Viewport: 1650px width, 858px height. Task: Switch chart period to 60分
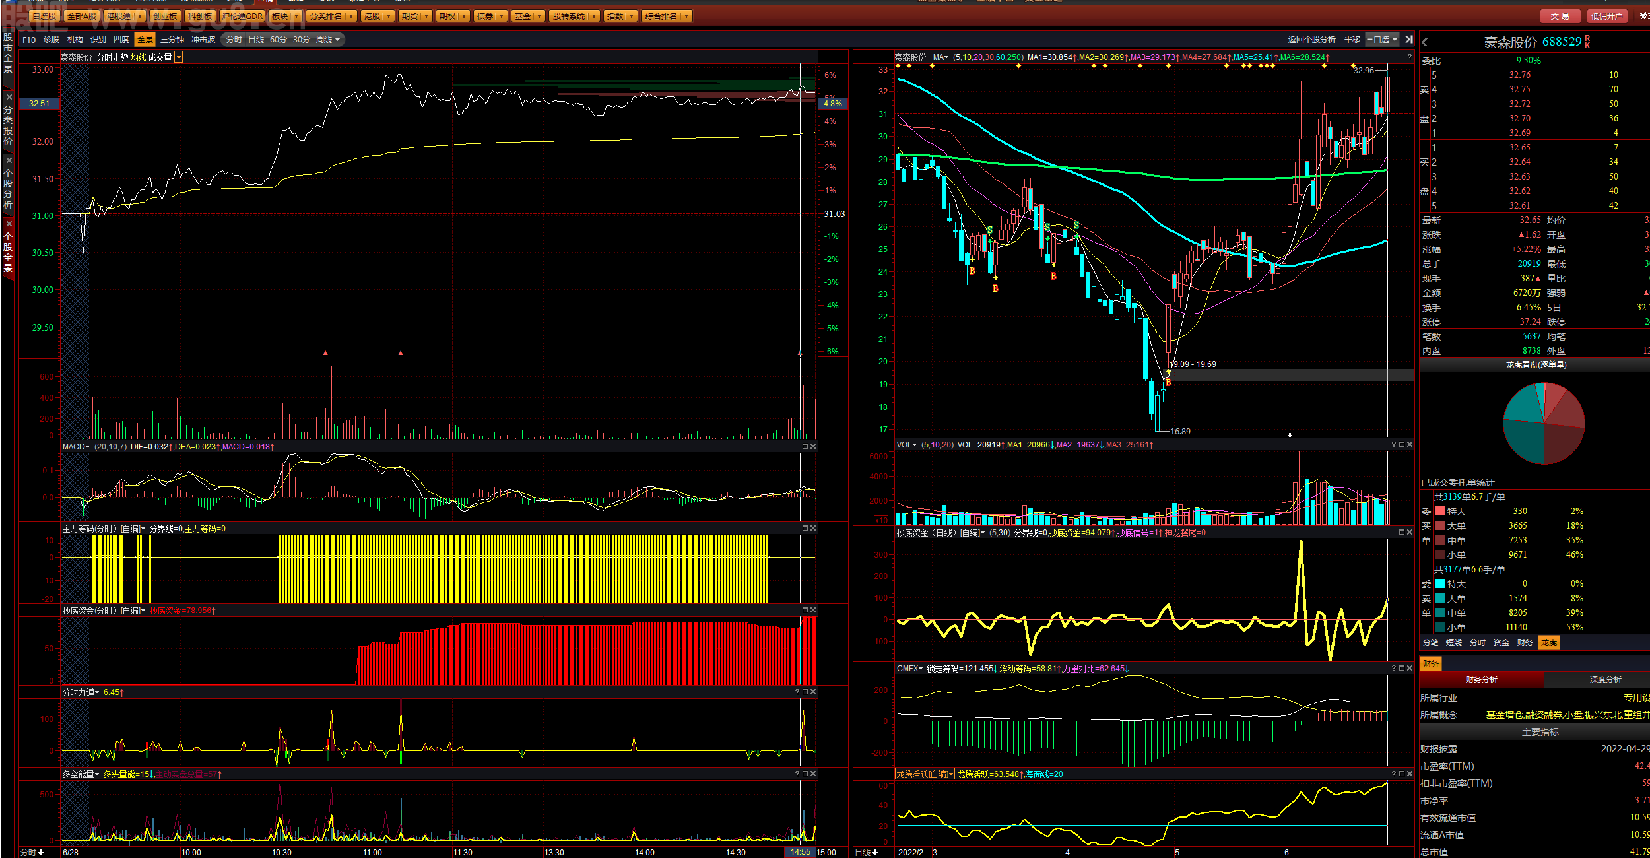(279, 40)
